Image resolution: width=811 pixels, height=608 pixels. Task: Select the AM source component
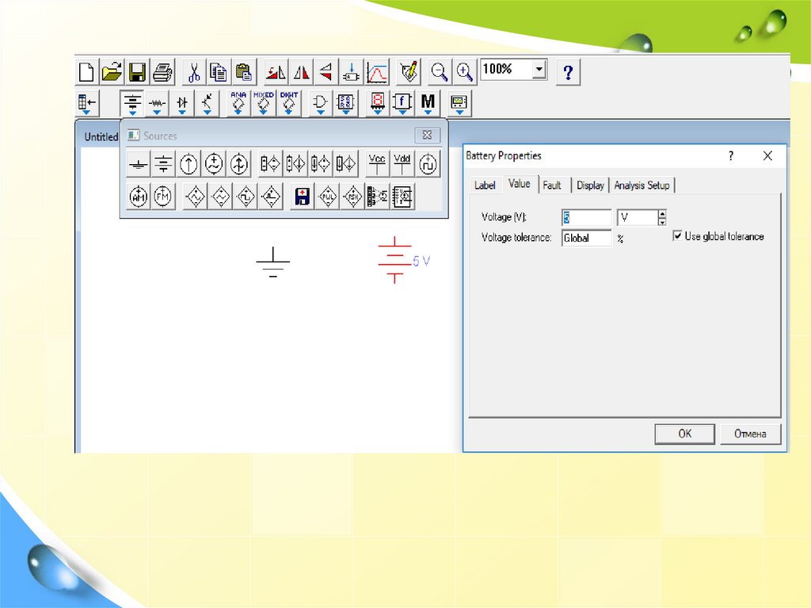pos(139,196)
